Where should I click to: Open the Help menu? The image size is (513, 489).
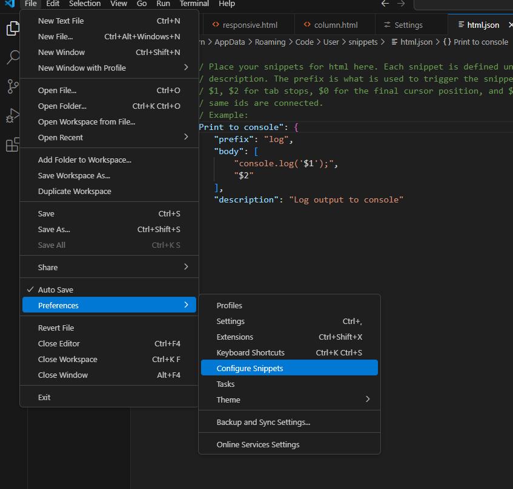227,4
